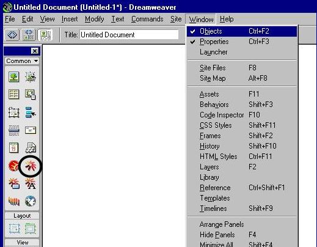Select Library in the Window menu
The width and height of the screenshot is (317, 247).
(242, 177)
